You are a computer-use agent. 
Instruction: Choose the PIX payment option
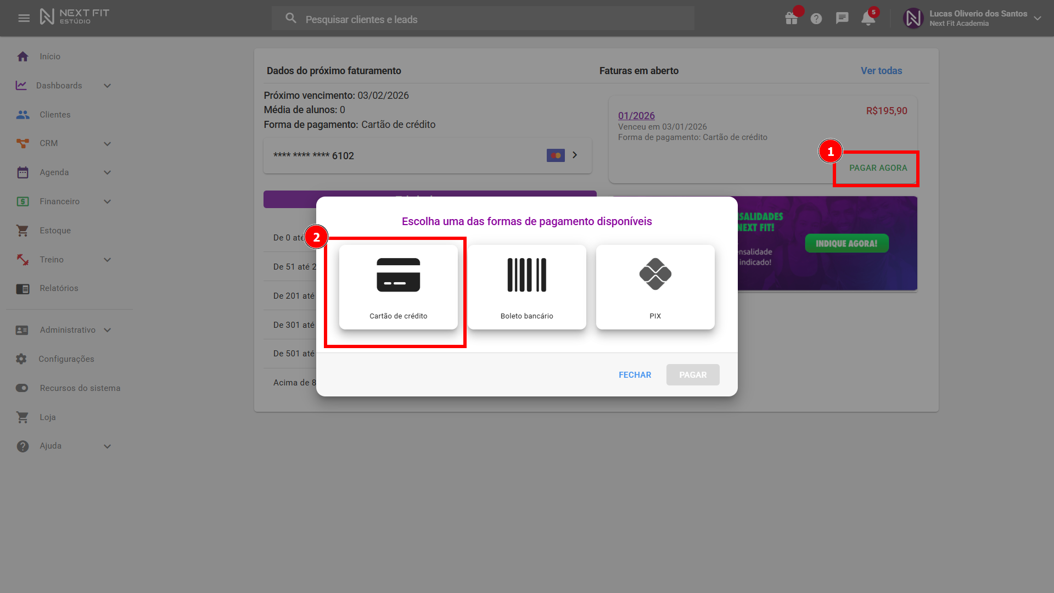(655, 287)
